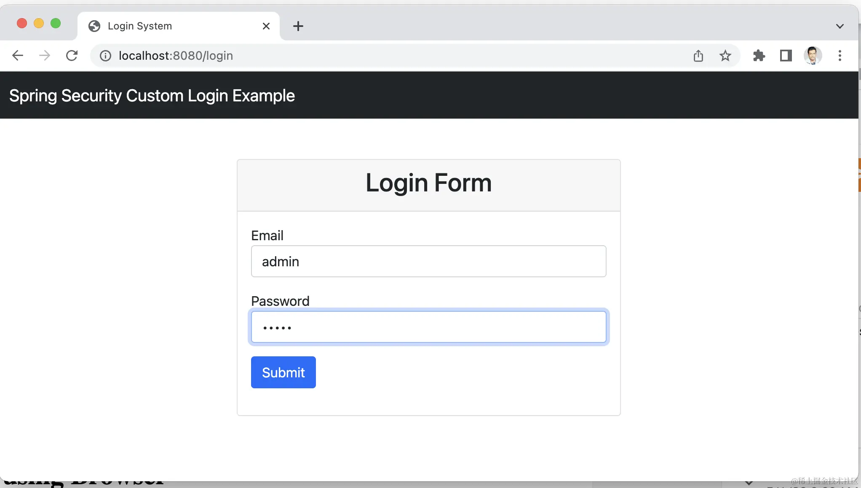Image resolution: width=861 pixels, height=488 pixels.
Task: Open the share menu in the toolbar
Action: pos(698,55)
